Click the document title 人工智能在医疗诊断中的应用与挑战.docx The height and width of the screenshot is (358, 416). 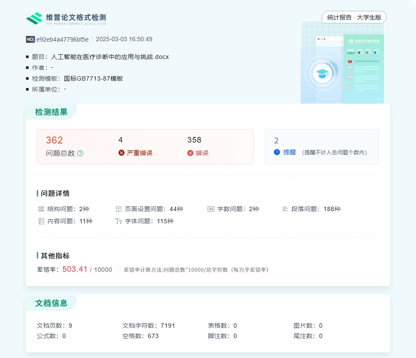[x=110, y=57]
